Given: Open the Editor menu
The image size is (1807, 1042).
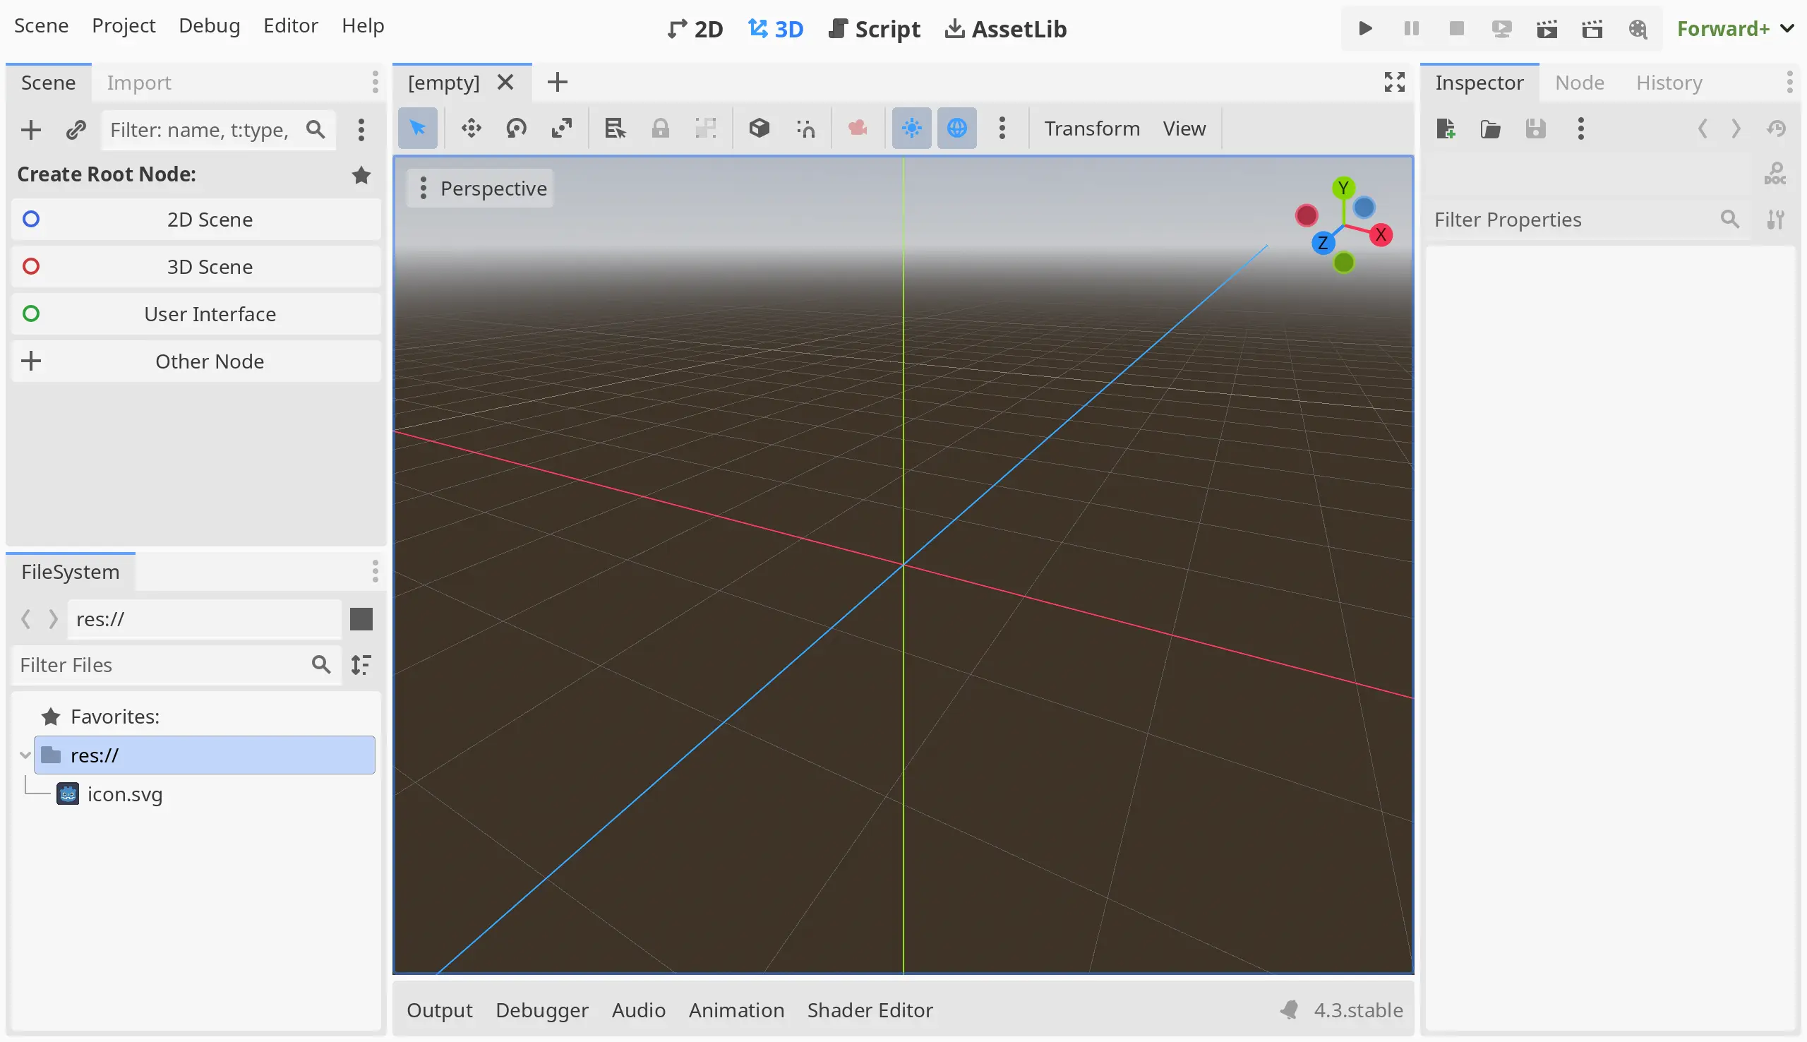Looking at the screenshot, I should point(290,25).
